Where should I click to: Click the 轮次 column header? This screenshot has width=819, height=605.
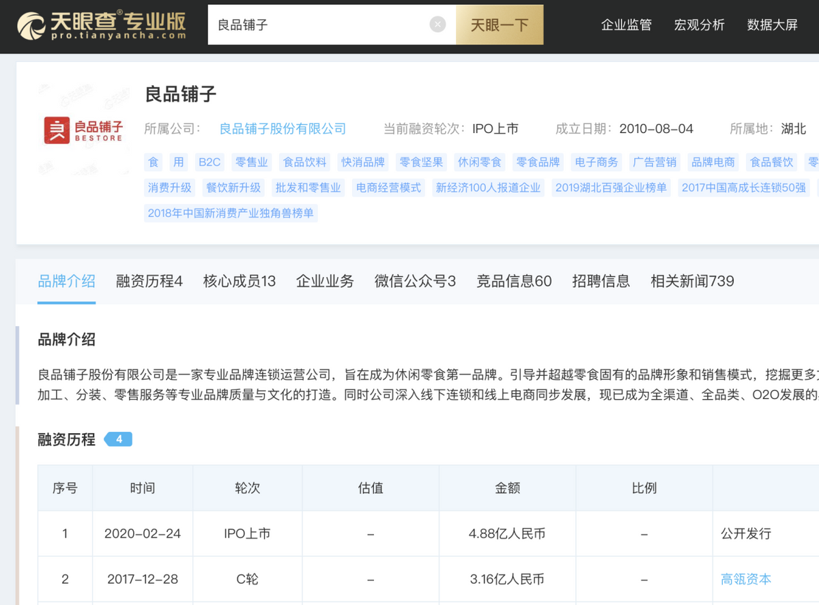point(247,488)
